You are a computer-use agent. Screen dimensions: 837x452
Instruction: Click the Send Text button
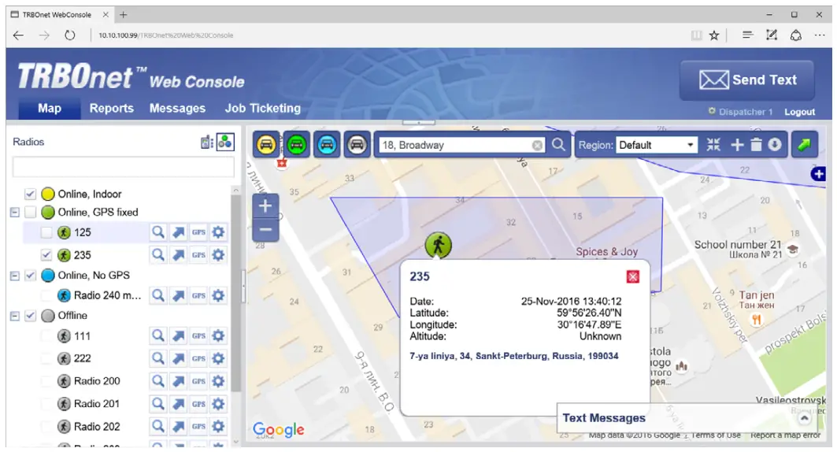[746, 80]
